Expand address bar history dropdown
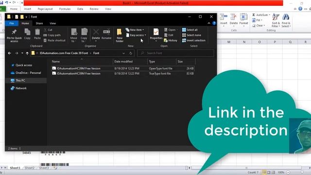The width and height of the screenshot is (311, 175). pos(123,53)
